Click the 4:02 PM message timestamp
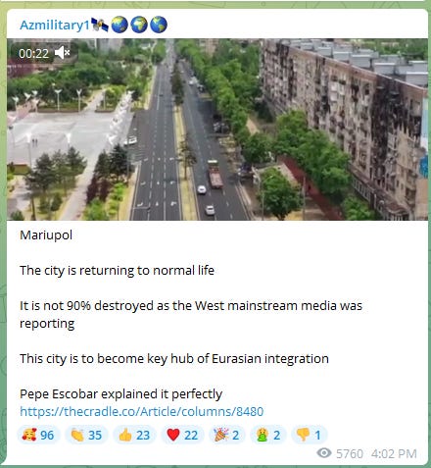The height and width of the screenshot is (468, 431). tap(394, 454)
